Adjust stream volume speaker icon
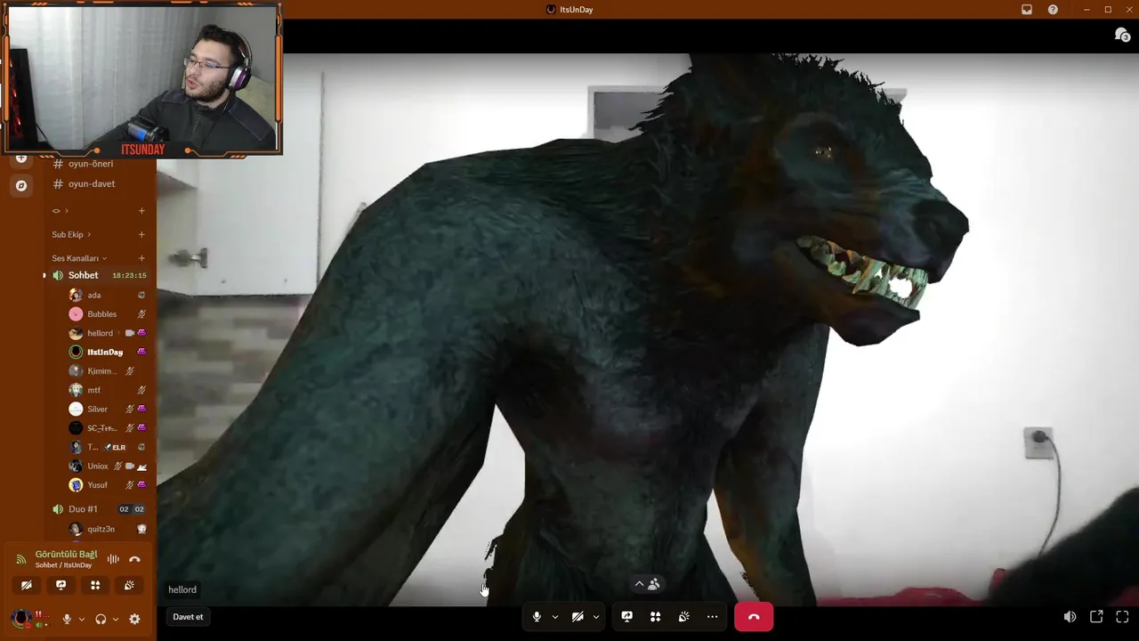 1070,617
